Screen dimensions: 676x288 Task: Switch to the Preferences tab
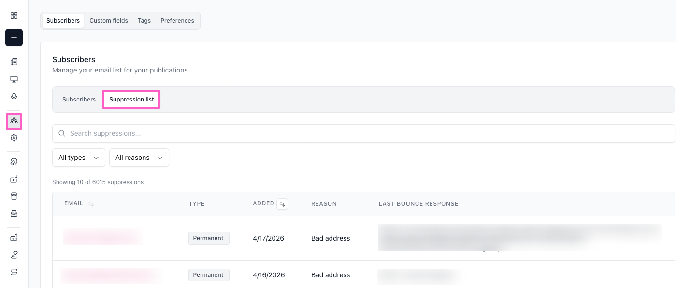coord(177,21)
